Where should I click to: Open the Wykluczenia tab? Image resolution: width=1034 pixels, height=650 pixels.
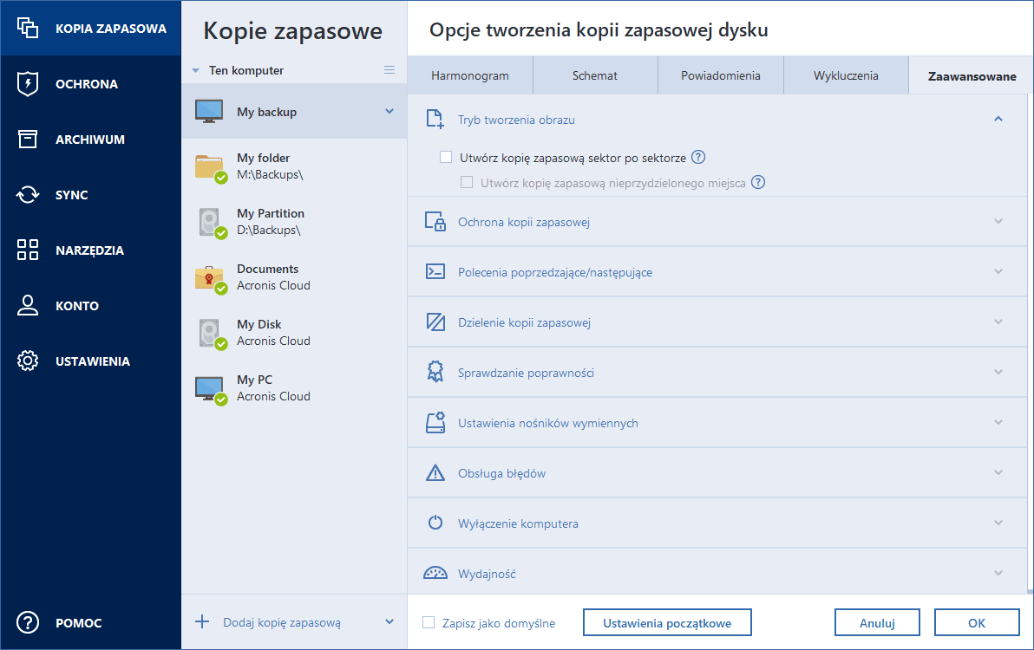point(846,75)
